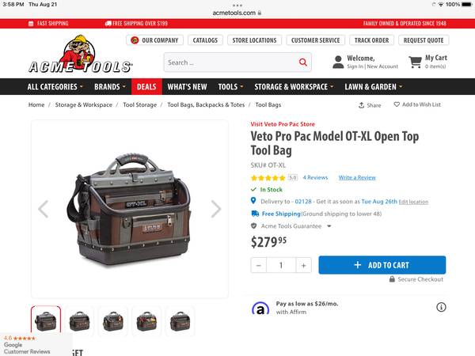Click the account person icon

pyautogui.click(x=338, y=62)
